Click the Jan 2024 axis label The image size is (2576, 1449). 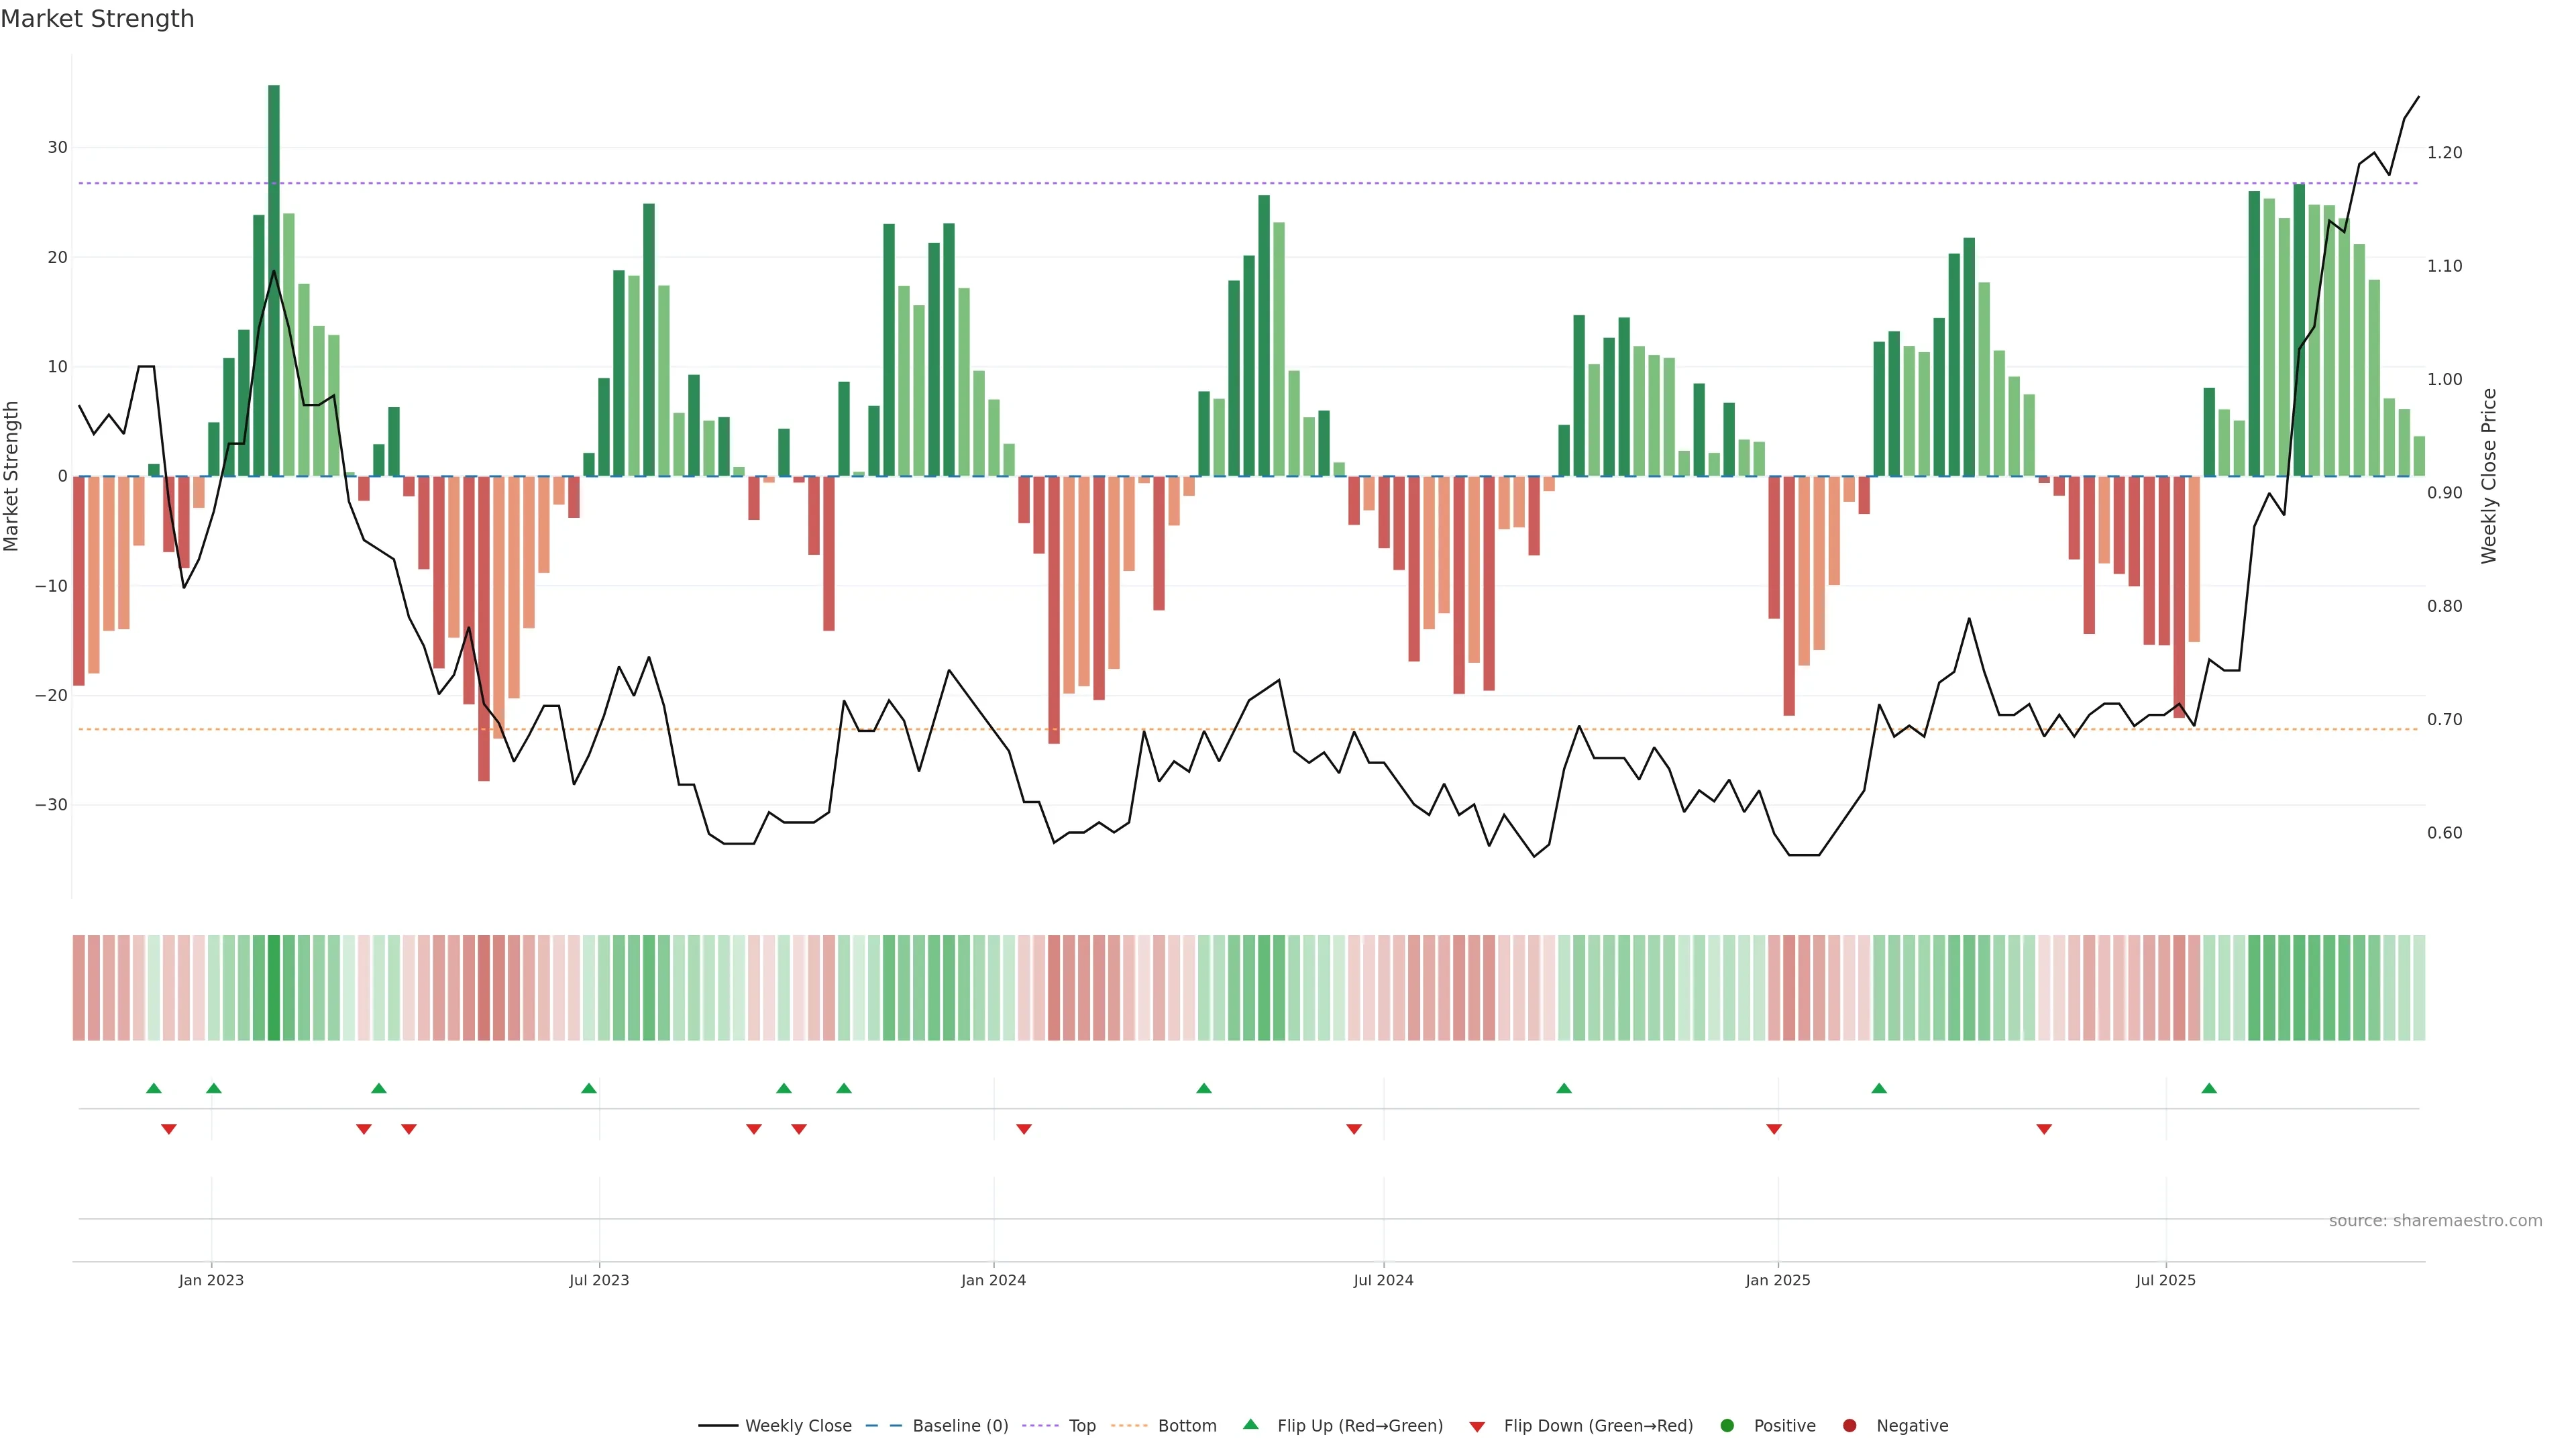(993, 1280)
